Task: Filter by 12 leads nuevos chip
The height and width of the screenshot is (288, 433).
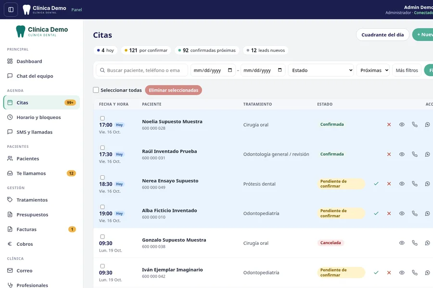Action: [266, 50]
